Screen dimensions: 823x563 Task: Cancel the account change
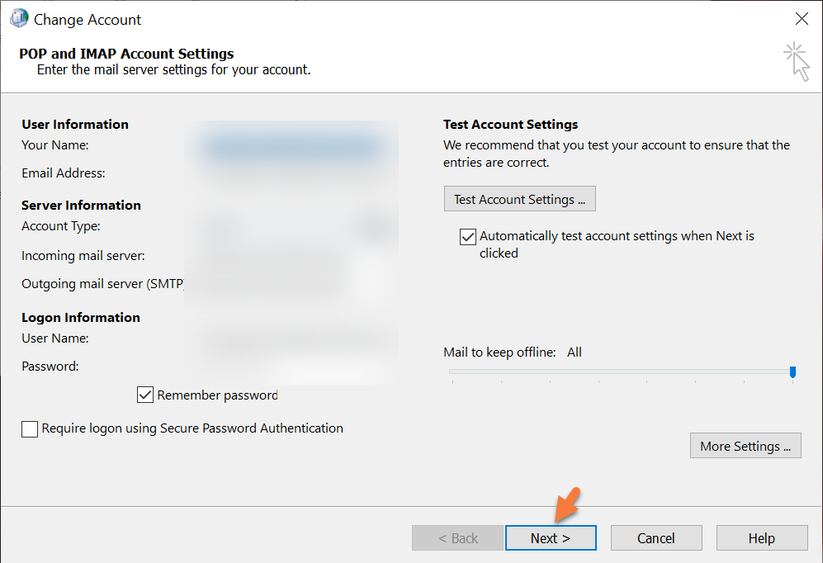point(656,538)
